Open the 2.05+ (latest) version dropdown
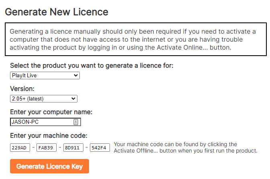 tap(43, 99)
